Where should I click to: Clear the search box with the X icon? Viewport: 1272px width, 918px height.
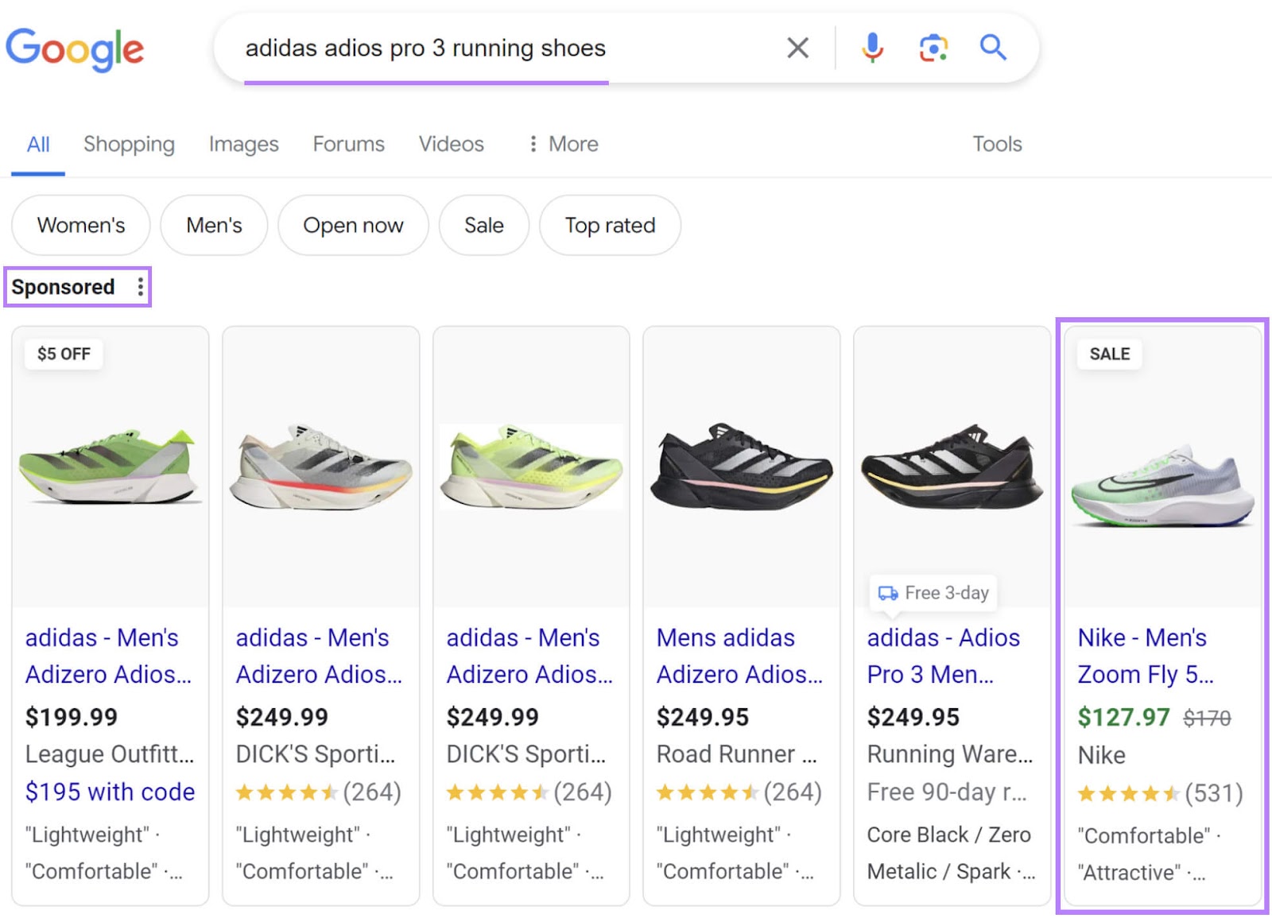point(797,48)
